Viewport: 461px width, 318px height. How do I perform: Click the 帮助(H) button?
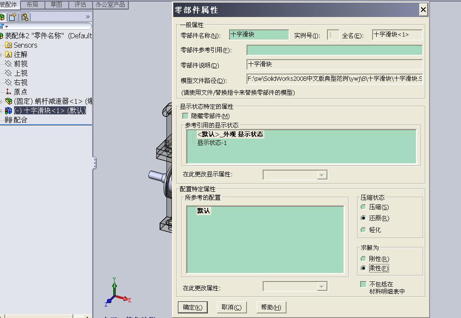[x=271, y=307]
